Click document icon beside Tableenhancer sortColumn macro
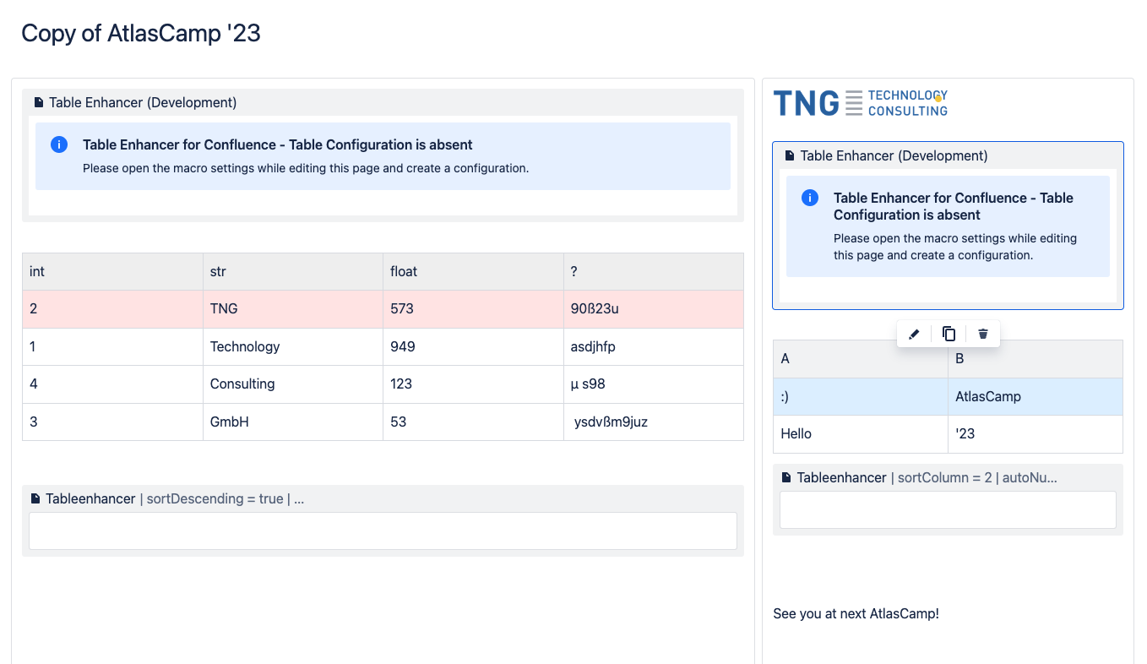Viewport: 1147px width, 664px height. pyautogui.click(x=786, y=478)
